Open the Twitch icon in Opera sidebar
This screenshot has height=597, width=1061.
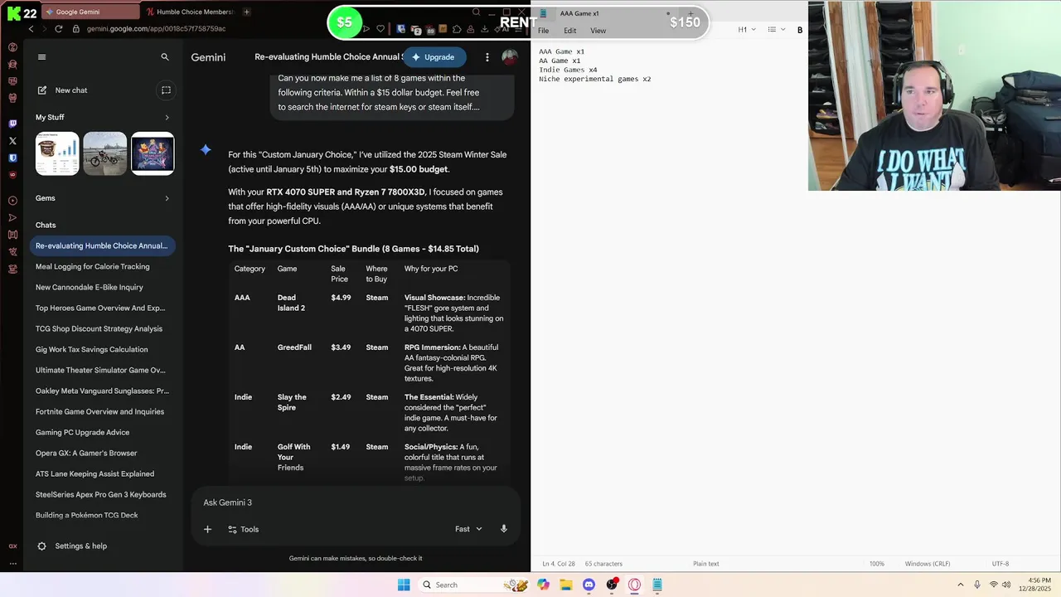coord(12,124)
